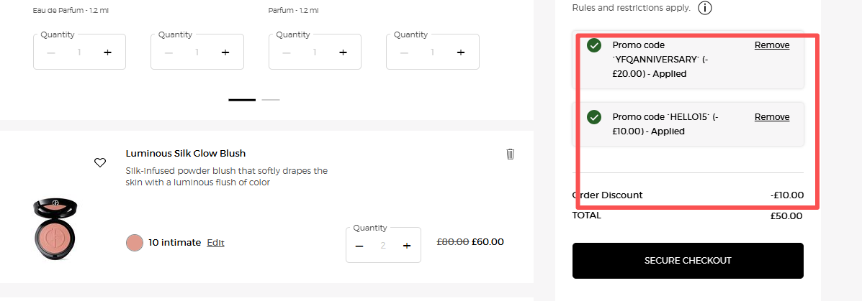Select the active samples carousel page indicator
Image resolution: width=862 pixels, height=301 pixels.
coord(241,100)
